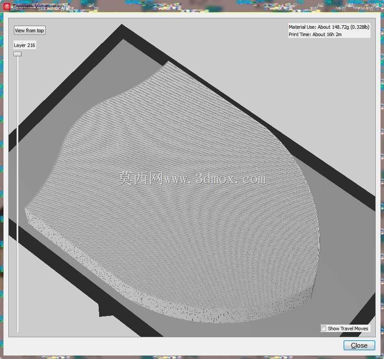Viewport: 384px width, 359px height.
Task: Click the Layer 216 label
Action: (24, 45)
